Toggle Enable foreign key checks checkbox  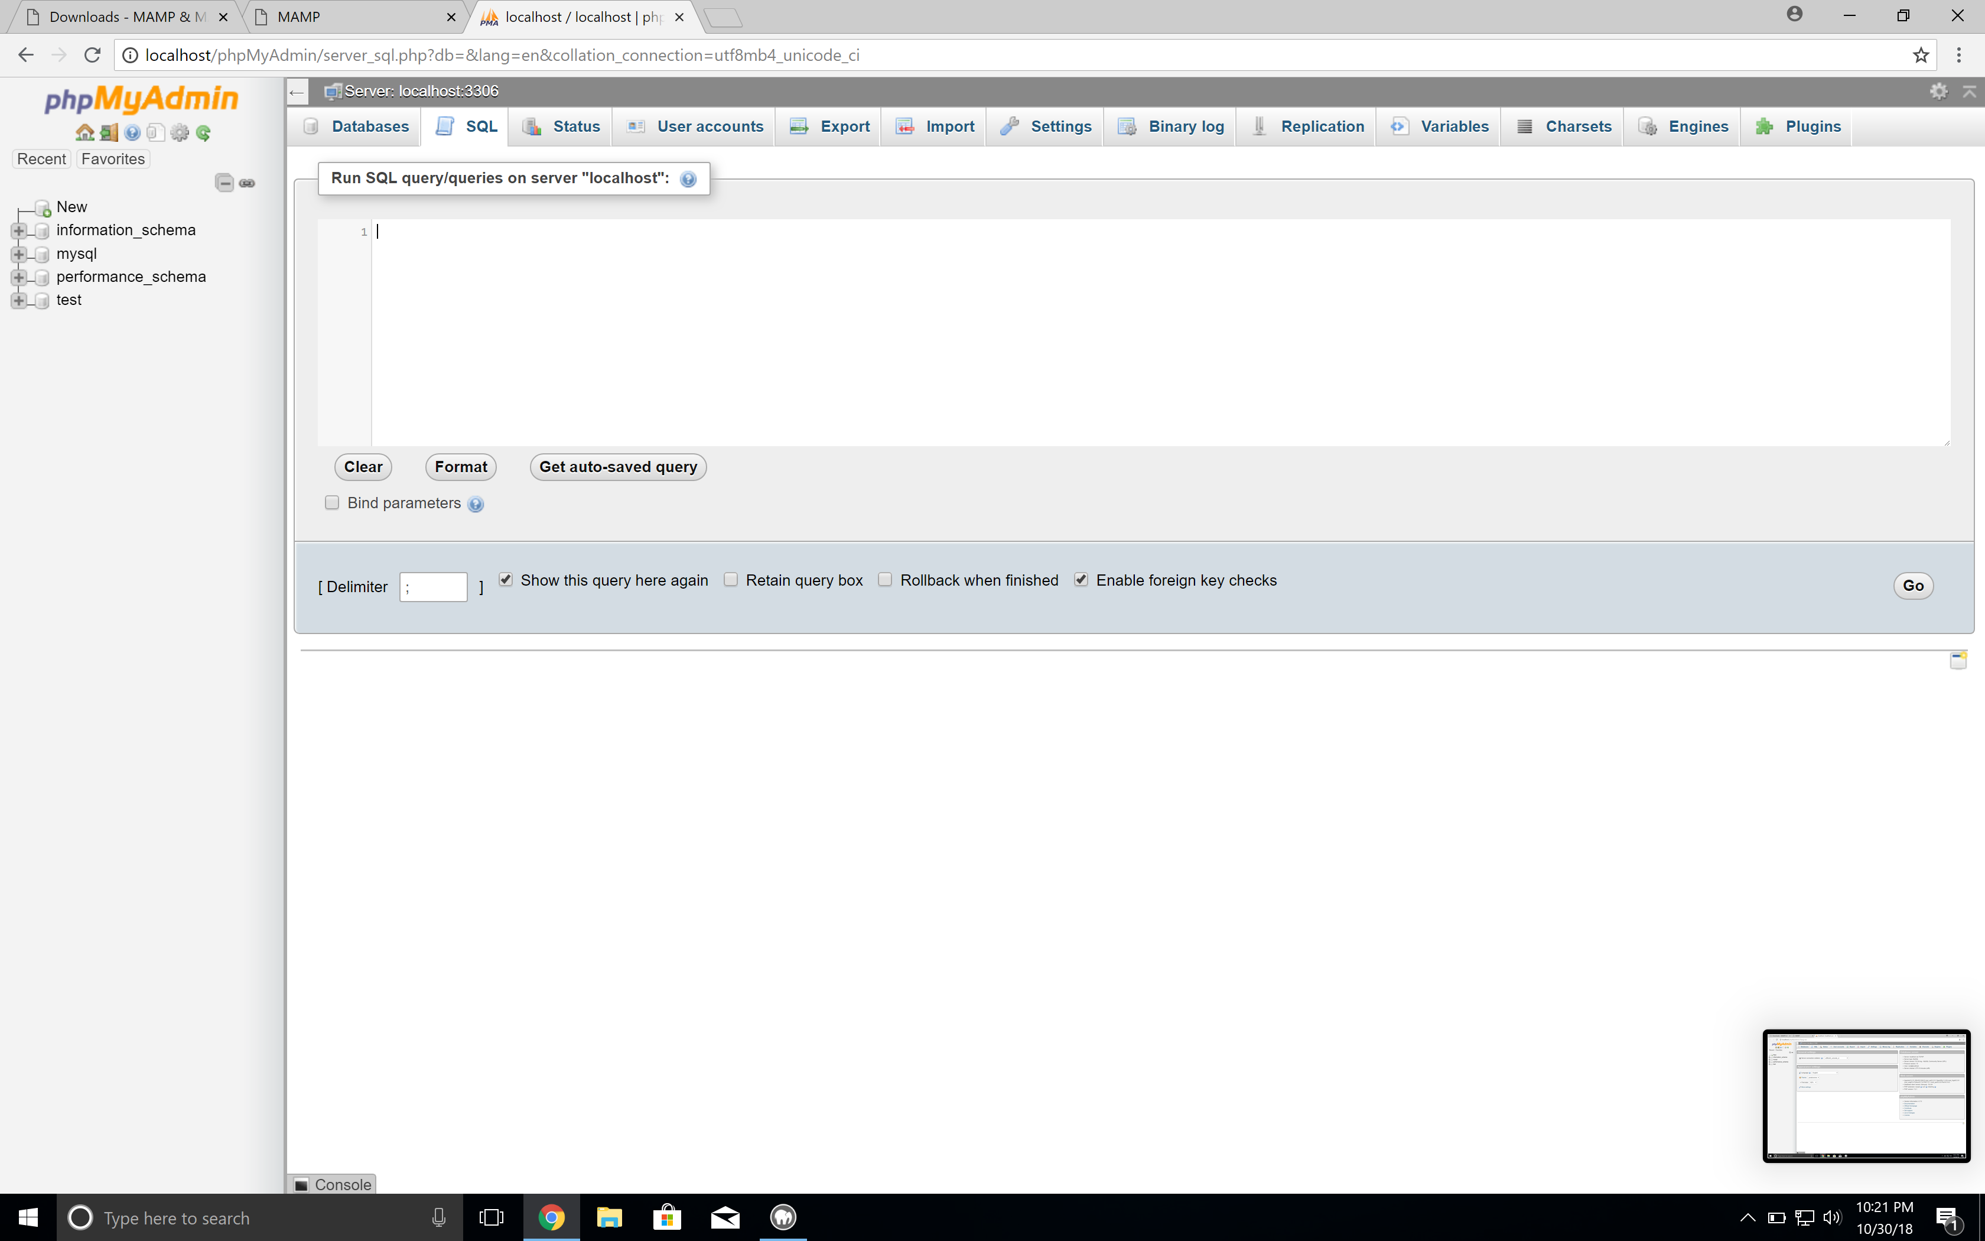[x=1081, y=580]
